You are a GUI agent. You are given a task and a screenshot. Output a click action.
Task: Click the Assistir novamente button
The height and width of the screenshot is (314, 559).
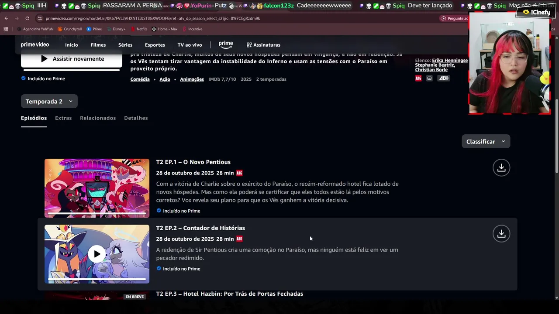(72, 59)
